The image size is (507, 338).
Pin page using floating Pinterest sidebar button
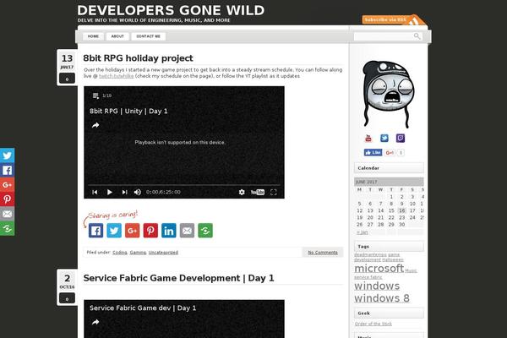(x=7, y=199)
